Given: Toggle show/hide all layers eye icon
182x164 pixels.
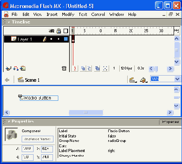Looking at the screenshot, I should 51,31.
